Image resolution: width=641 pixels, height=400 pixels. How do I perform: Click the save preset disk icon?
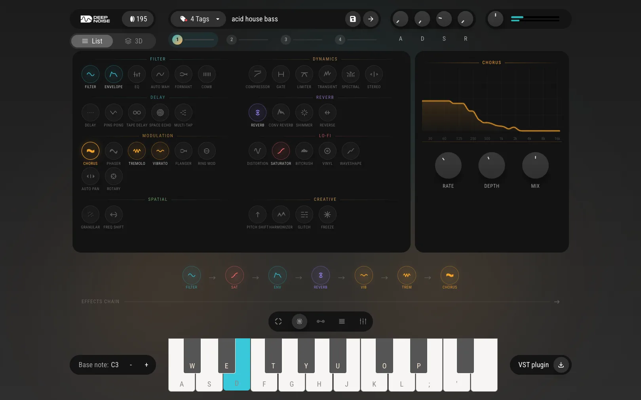point(353,19)
